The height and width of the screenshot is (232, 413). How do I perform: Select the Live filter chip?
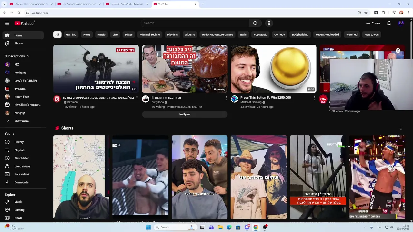(115, 34)
